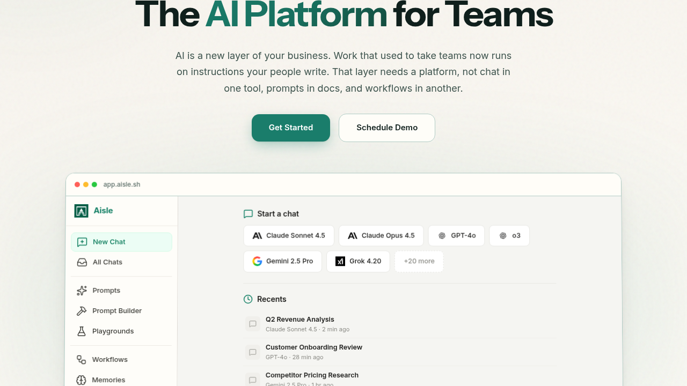
Task: Open Playgrounds in the sidebar
Action: click(x=121, y=331)
